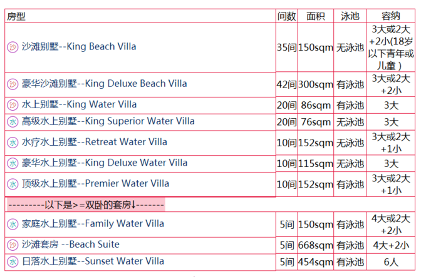
Task: Click the icon beside Sunset Water Villa
Action: coord(13,261)
